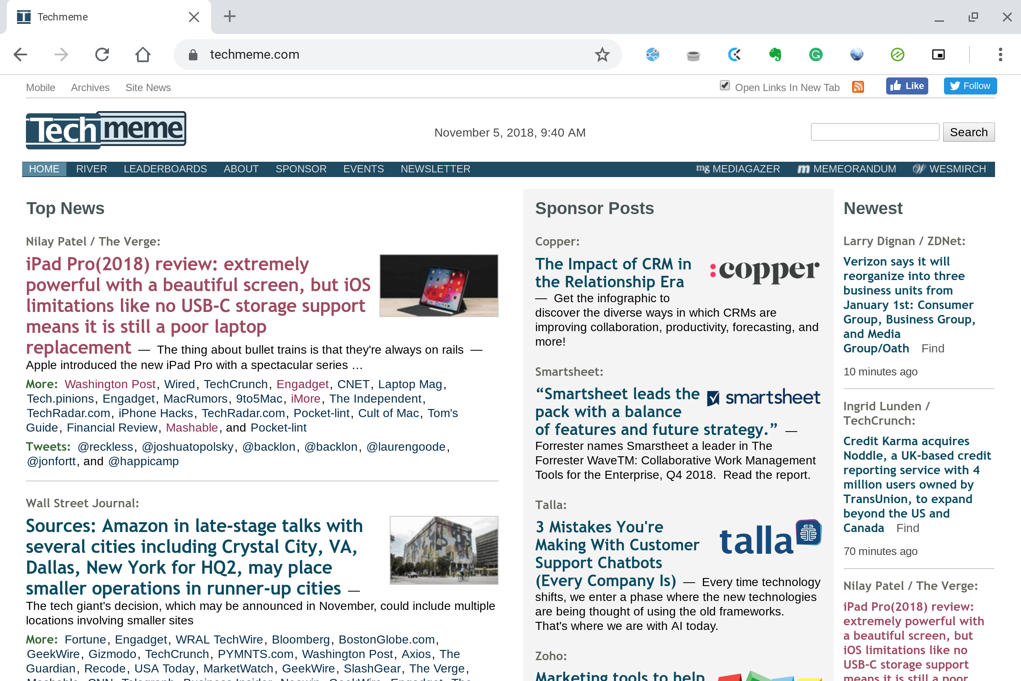The image size is (1021, 681).
Task: Open the Evernote elephant extension
Action: [x=775, y=55]
